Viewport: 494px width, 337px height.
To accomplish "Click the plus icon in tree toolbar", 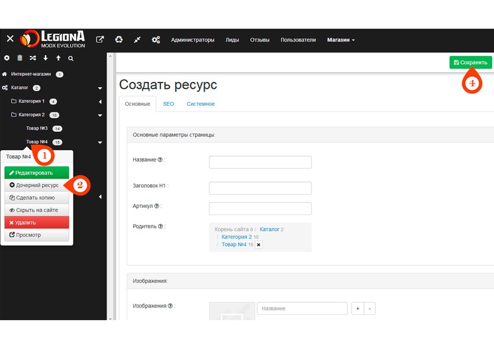I will click(x=7, y=58).
